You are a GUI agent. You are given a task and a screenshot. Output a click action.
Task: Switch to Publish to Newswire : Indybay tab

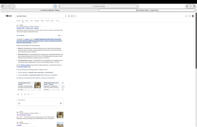(50, 10)
